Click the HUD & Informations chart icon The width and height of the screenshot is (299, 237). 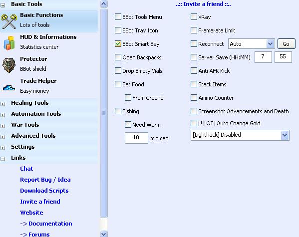tap(9, 43)
